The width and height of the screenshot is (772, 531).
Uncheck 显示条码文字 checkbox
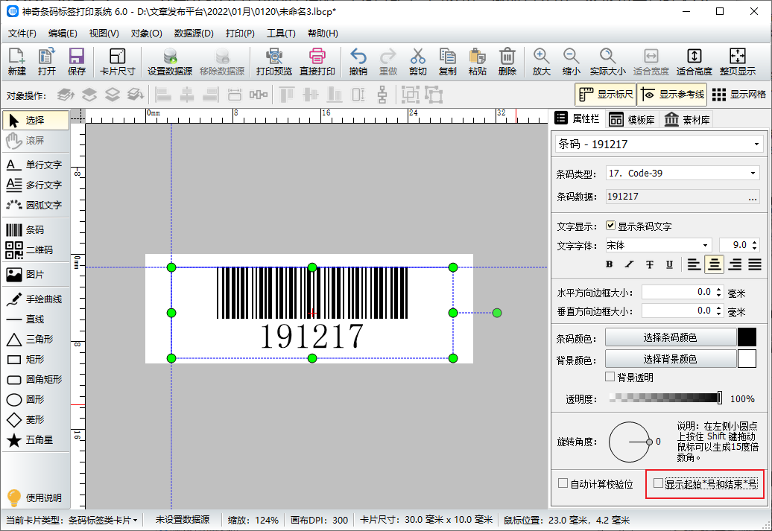click(x=610, y=226)
